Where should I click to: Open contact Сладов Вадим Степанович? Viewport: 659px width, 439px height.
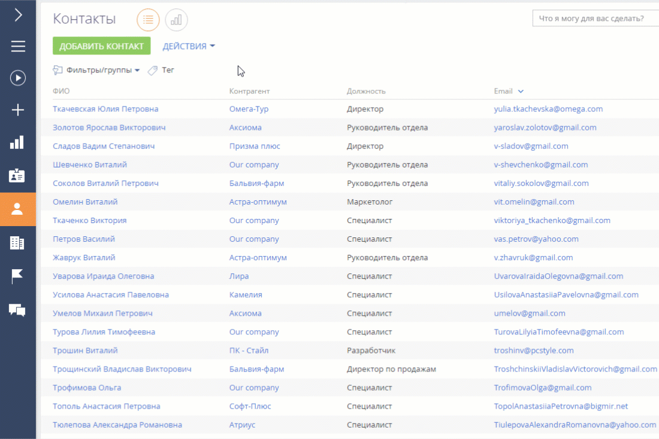coord(104,146)
